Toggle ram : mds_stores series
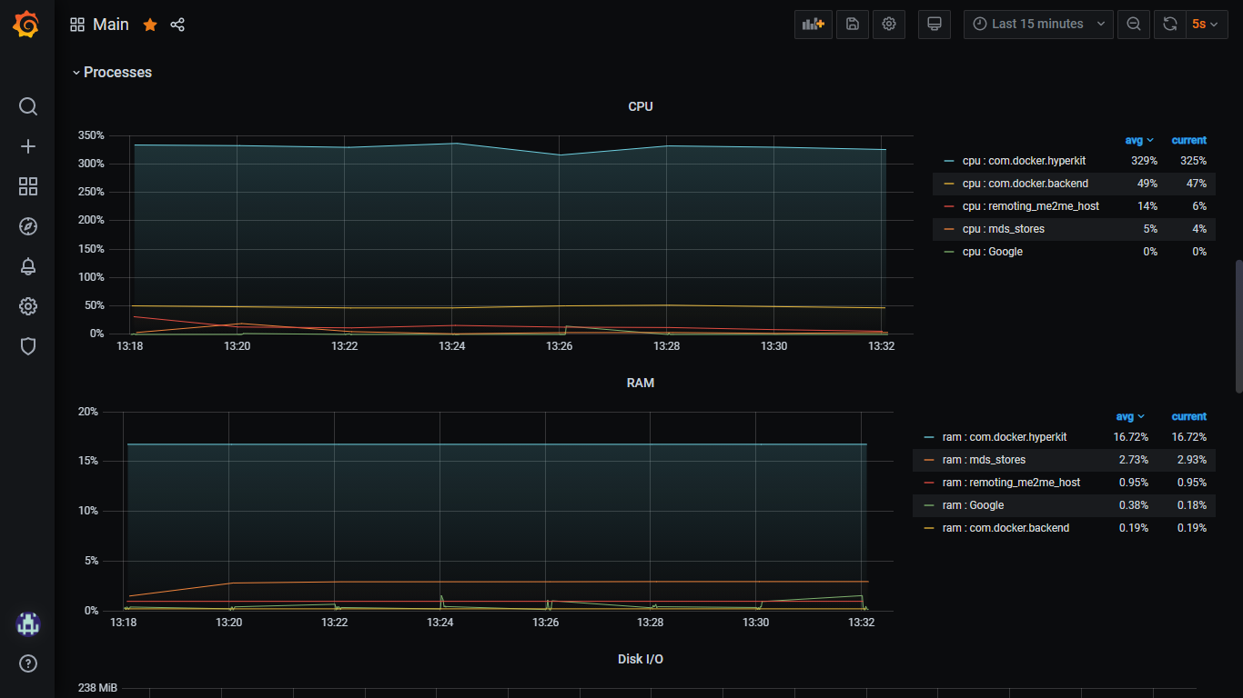The image size is (1243, 698). click(x=984, y=460)
